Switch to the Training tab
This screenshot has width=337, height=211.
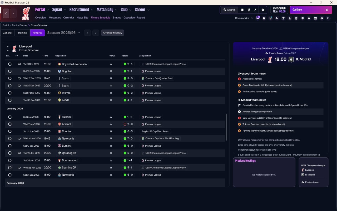tap(22, 33)
